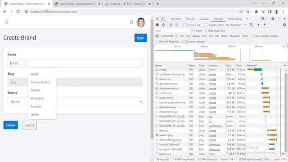The height and width of the screenshot is (162, 288).
Task: Click the network Filter text box
Action: (172, 31)
